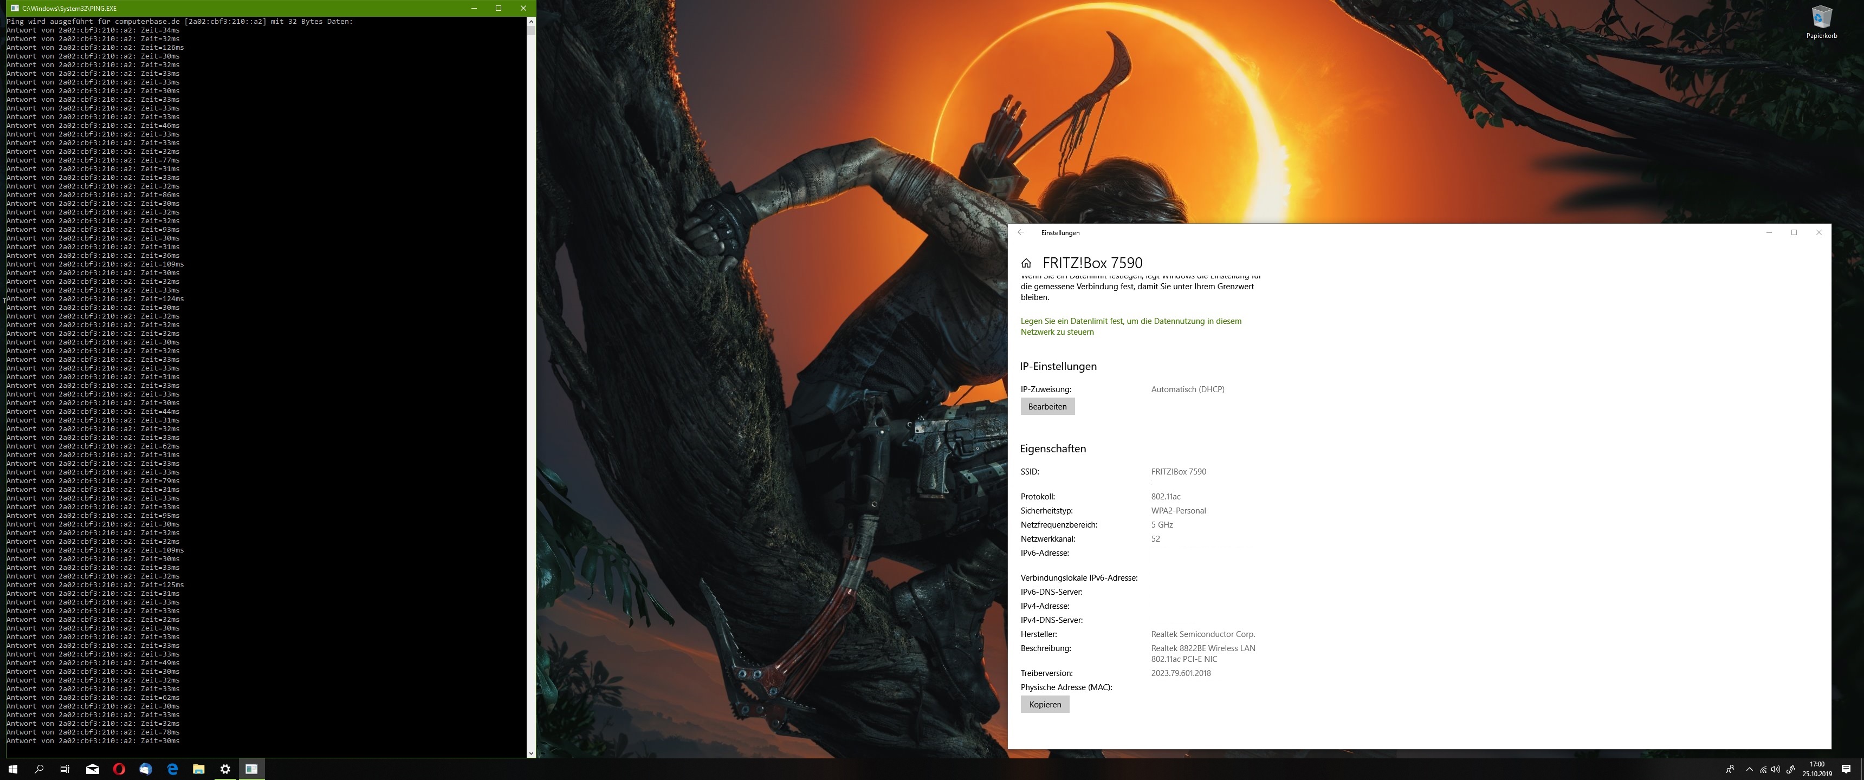
Task: Launch Microsoft Edge from the taskbar
Action: click(x=172, y=769)
